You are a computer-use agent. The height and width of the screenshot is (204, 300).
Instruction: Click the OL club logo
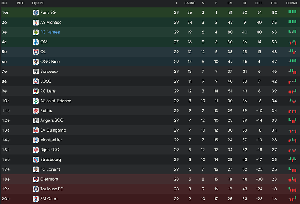(36, 52)
